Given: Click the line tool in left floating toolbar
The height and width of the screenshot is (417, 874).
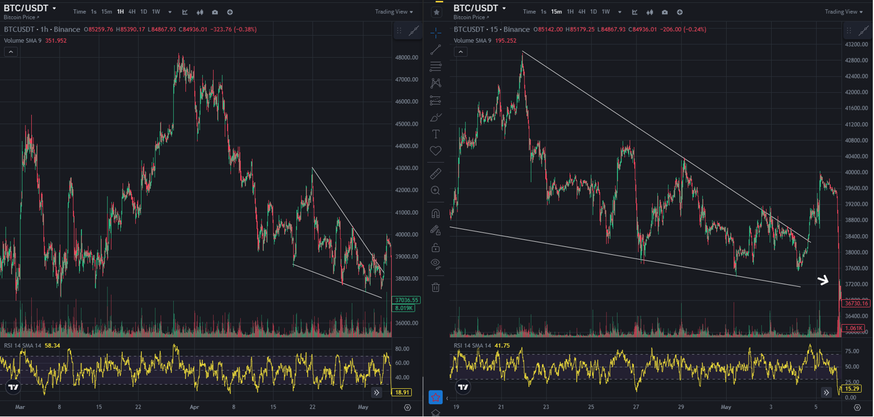Looking at the screenshot, I should [414, 31].
